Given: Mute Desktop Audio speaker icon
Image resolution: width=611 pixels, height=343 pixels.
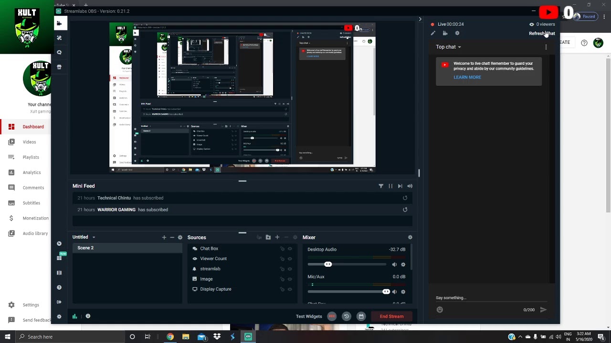Looking at the screenshot, I should (x=394, y=264).
